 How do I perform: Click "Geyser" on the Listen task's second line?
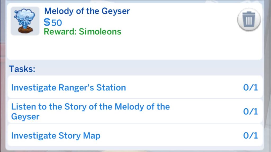(x=25, y=117)
